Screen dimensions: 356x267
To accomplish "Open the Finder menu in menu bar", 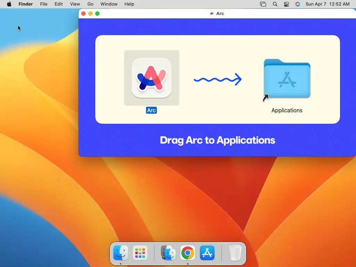I will 26,4.
